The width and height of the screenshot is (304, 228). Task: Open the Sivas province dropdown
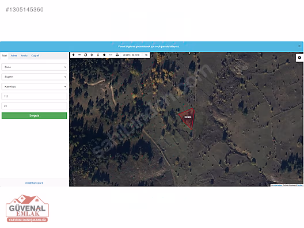pos(35,67)
